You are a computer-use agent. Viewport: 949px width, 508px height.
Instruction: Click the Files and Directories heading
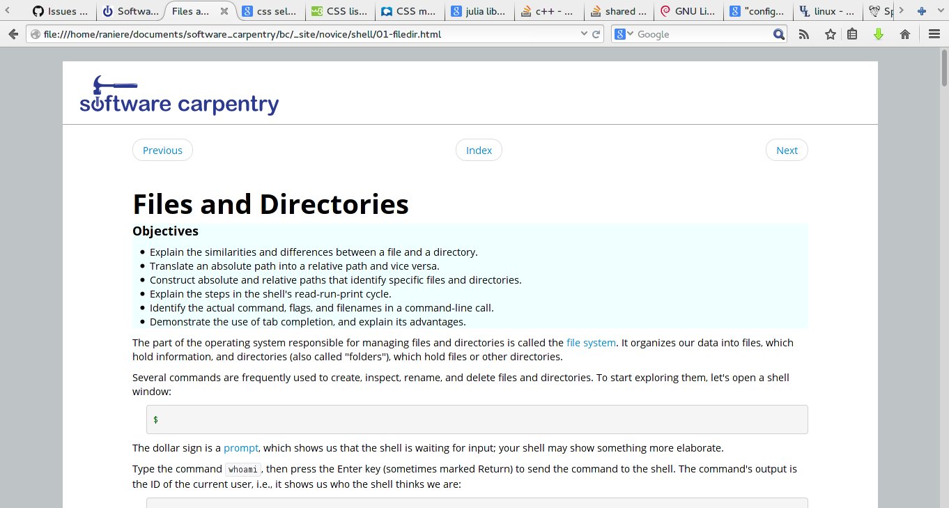point(270,203)
